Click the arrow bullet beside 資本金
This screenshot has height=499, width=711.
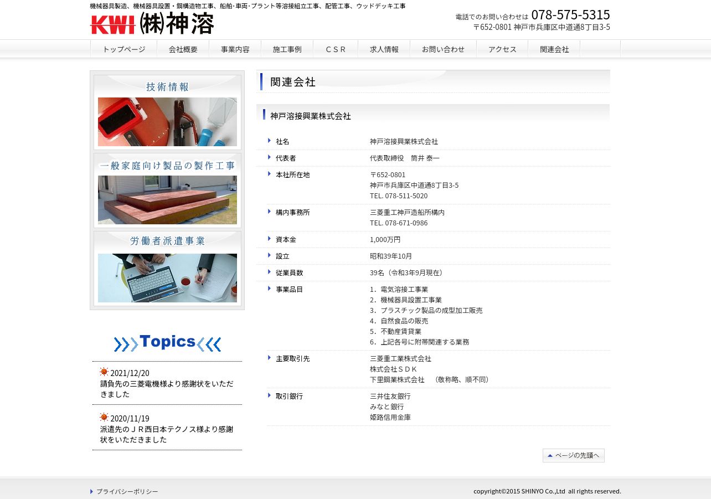(270, 239)
